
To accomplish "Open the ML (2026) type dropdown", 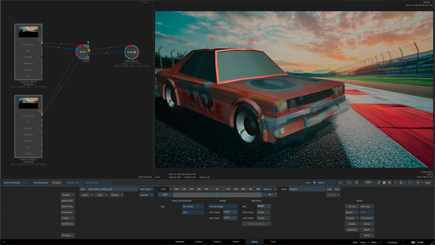I will point(193,206).
